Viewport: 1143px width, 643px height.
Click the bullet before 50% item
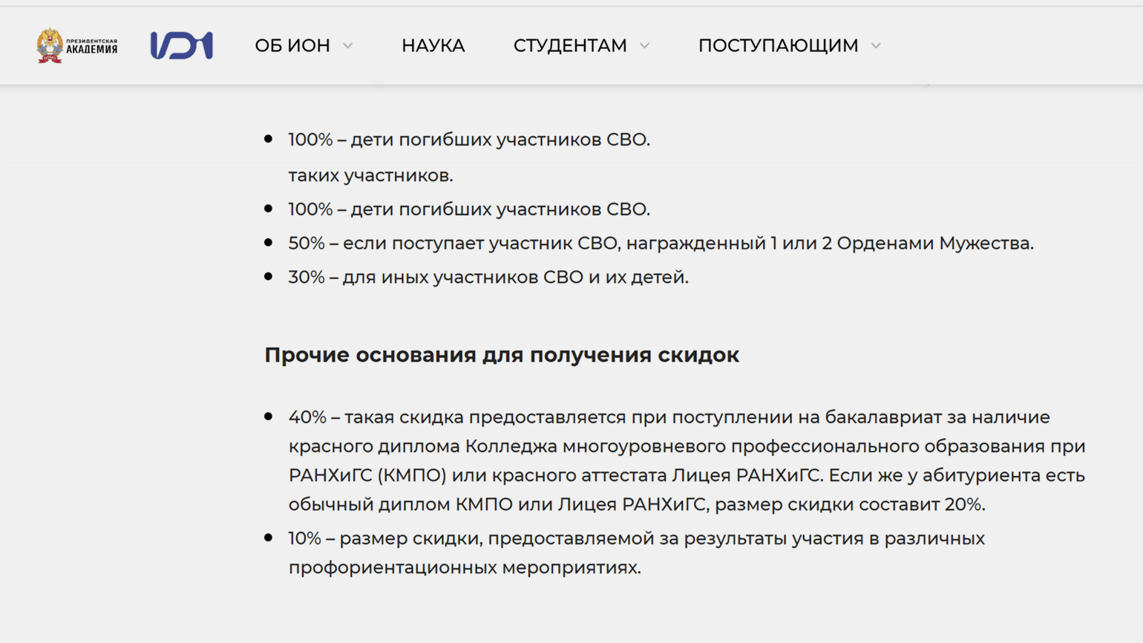[x=269, y=243]
